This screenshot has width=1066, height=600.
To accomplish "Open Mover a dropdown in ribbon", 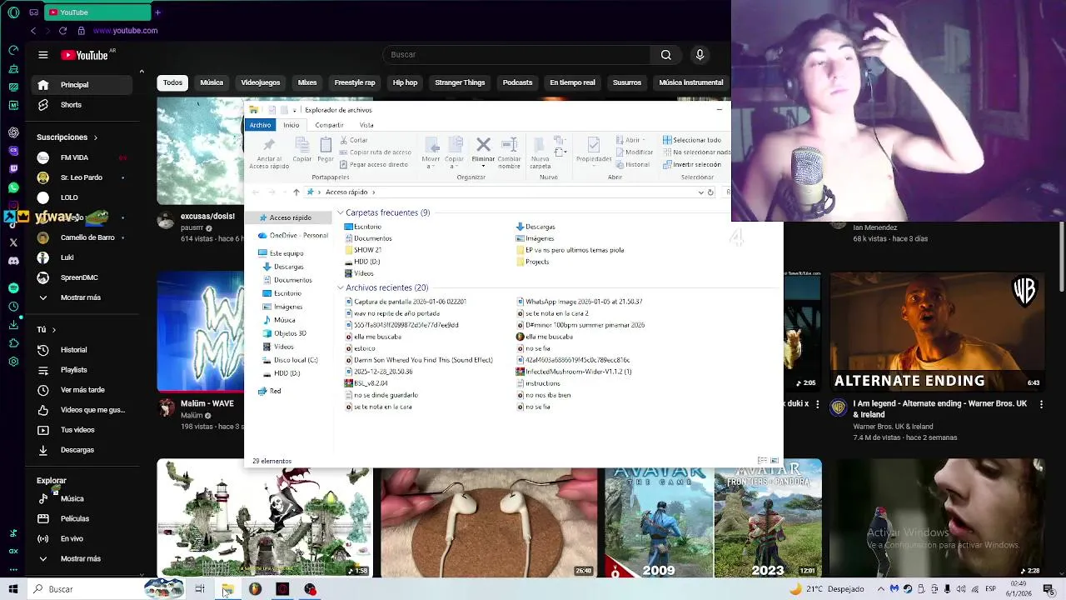I will pos(431,152).
